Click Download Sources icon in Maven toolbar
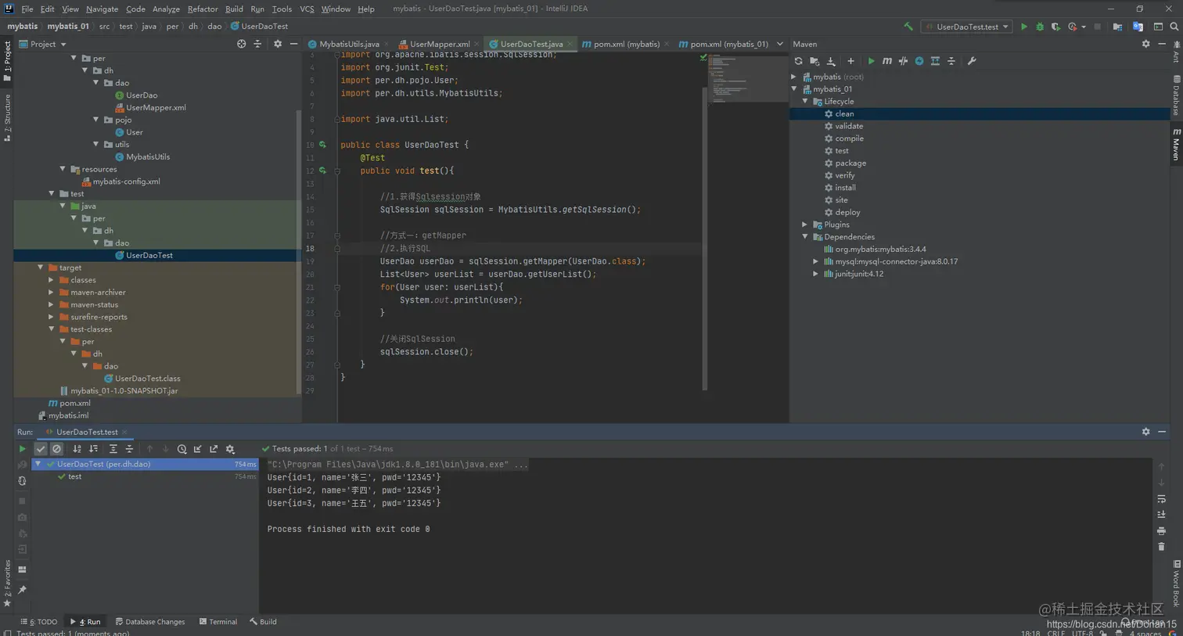Image resolution: width=1183 pixels, height=636 pixels. [831, 61]
